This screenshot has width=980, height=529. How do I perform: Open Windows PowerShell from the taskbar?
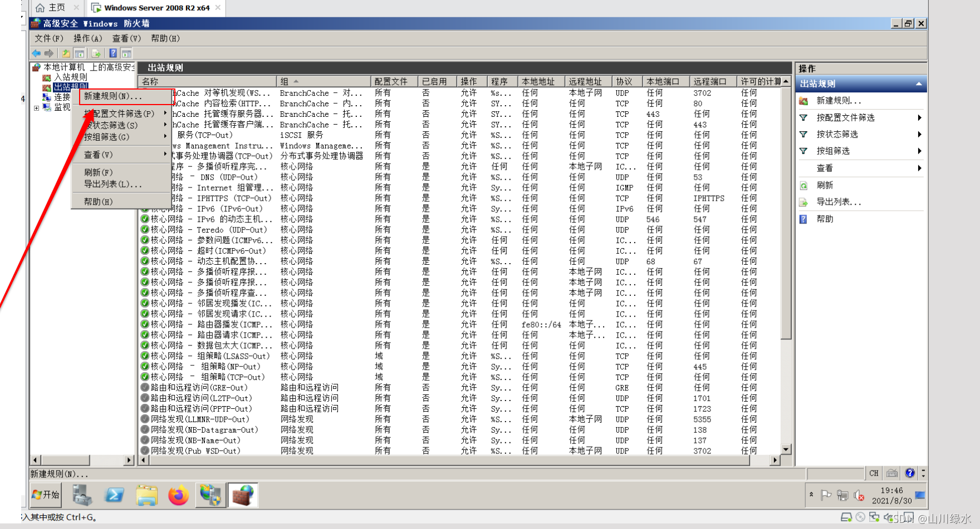coord(115,495)
